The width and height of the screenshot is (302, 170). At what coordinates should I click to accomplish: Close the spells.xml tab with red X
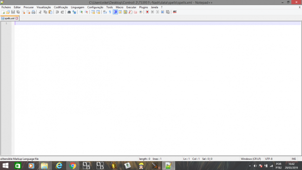[x=17, y=18]
